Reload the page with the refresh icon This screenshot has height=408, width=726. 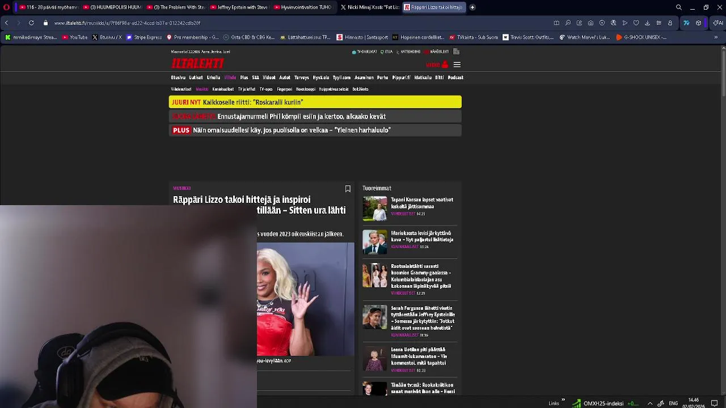31,23
